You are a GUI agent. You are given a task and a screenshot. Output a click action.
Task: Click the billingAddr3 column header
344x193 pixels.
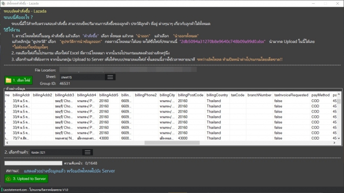pos(64,95)
